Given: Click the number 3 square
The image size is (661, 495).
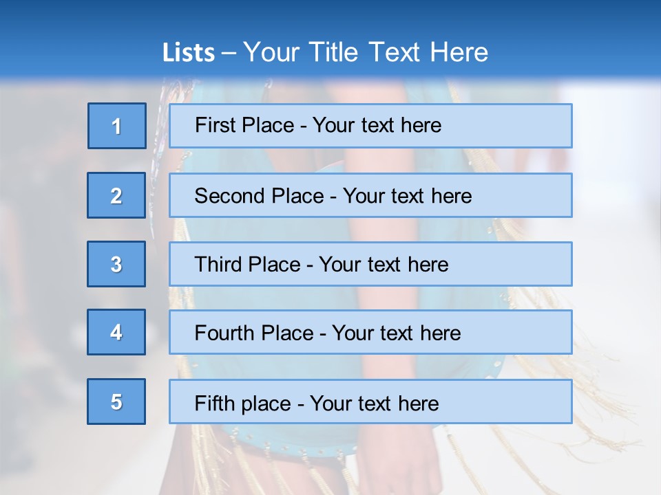Looking at the screenshot, I should (116, 264).
